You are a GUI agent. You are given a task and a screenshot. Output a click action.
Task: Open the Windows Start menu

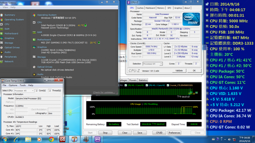pos(5,139)
